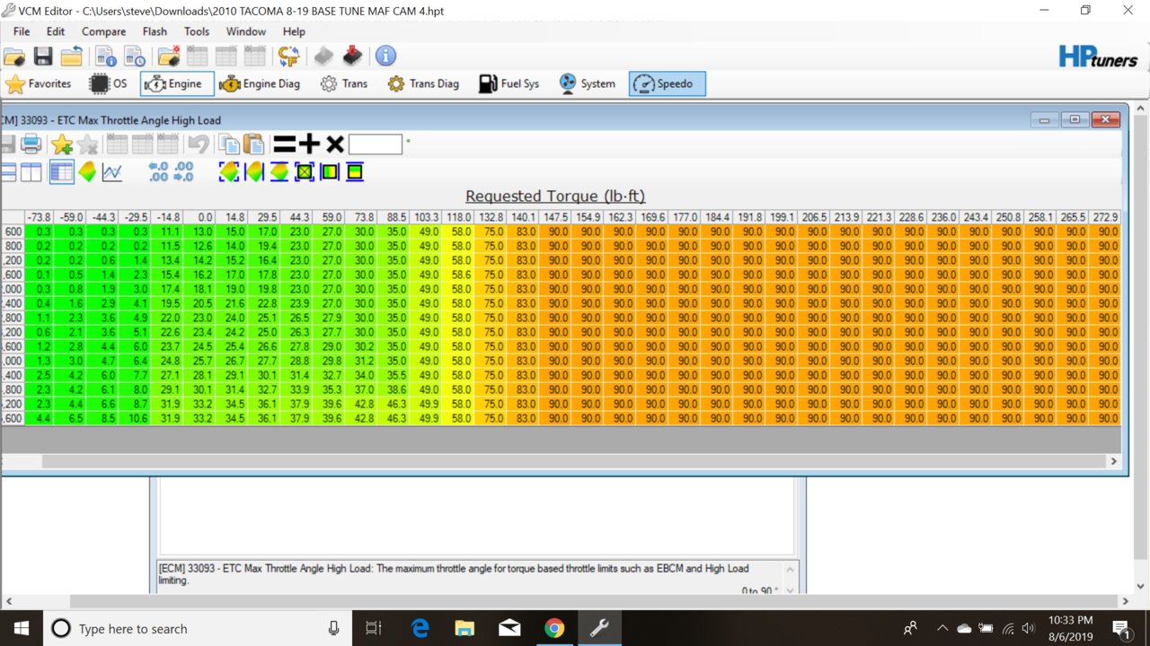Select the cell with value 38.6
1150x646 pixels.
click(394, 389)
